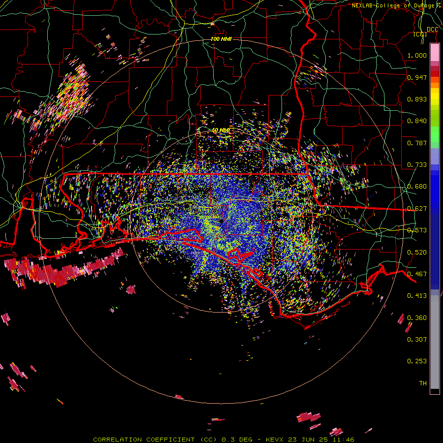The height and width of the screenshot is (443, 443).
Task: Click the 0.467 legend value
Action: click(x=417, y=274)
